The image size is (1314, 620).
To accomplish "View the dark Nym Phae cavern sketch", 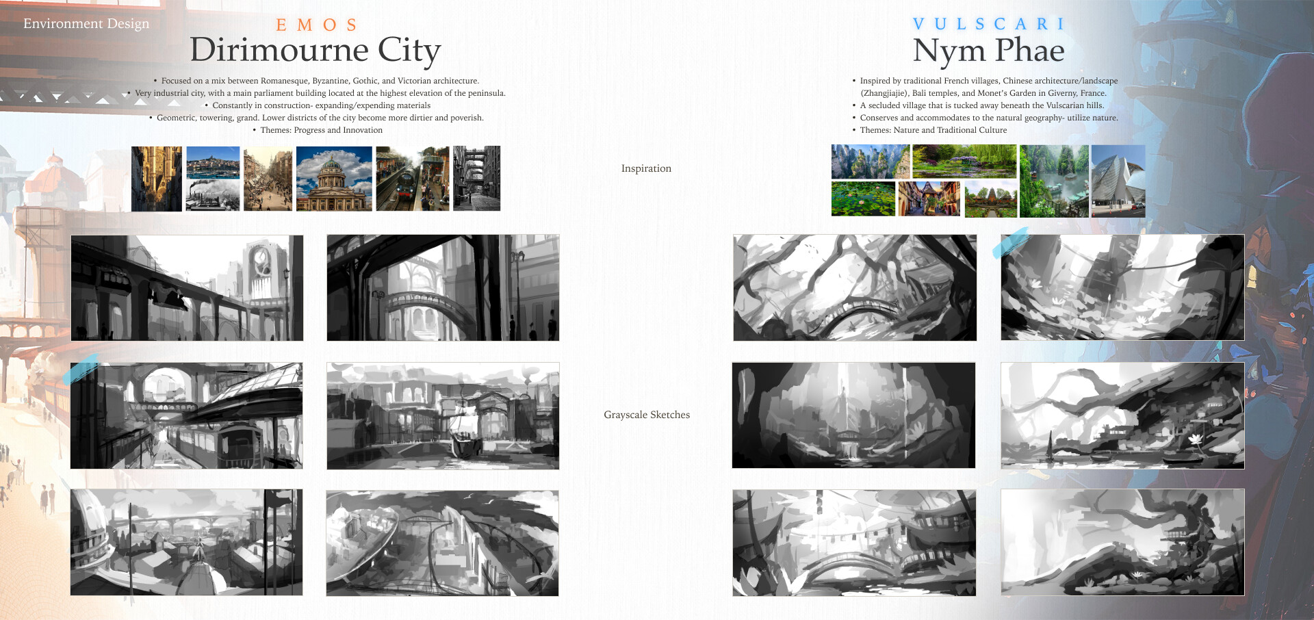I will coord(853,415).
